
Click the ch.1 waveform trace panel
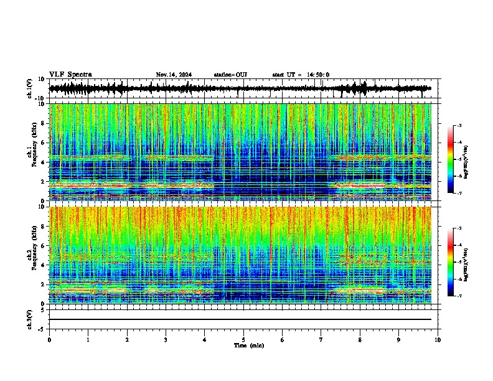pyautogui.click(x=243, y=88)
